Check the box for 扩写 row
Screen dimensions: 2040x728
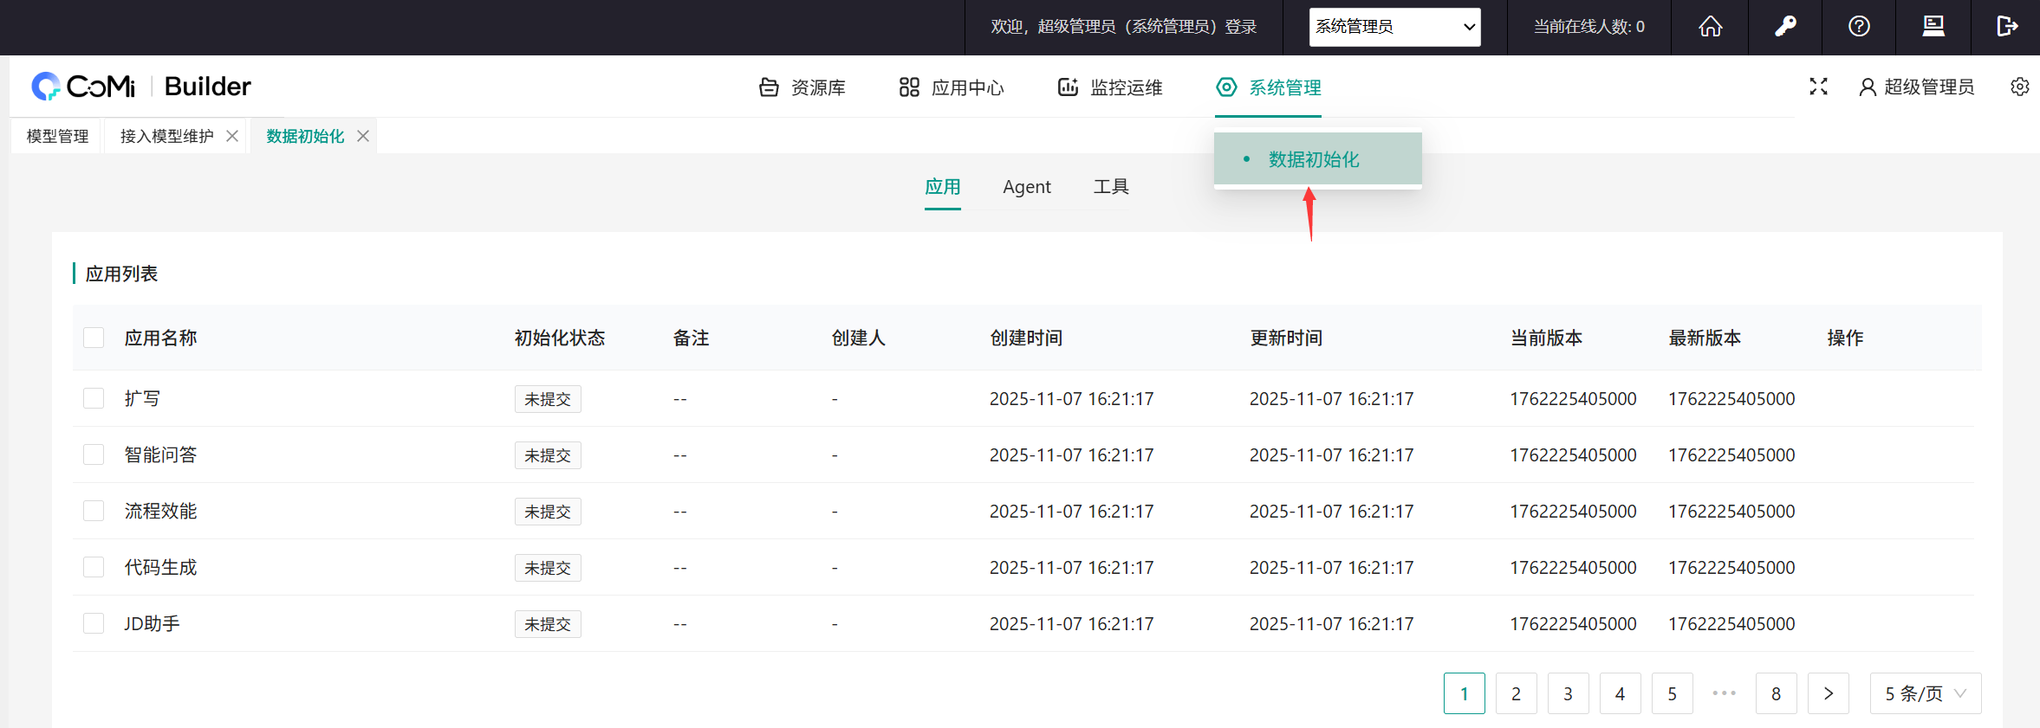tap(94, 398)
